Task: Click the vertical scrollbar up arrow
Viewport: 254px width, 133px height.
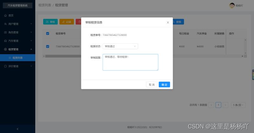Action: click(x=245, y=40)
